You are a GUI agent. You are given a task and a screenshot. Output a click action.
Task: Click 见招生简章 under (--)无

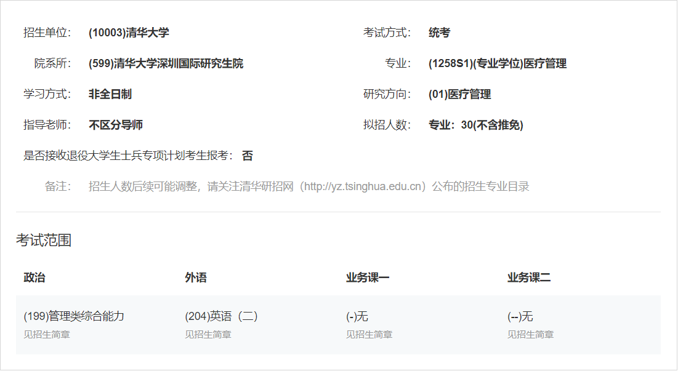[x=531, y=335]
